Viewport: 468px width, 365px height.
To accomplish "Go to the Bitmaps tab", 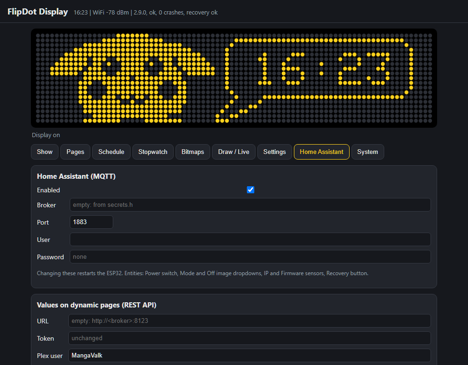I will pyautogui.click(x=193, y=152).
